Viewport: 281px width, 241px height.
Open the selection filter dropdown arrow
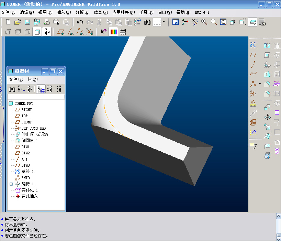coord(164,22)
